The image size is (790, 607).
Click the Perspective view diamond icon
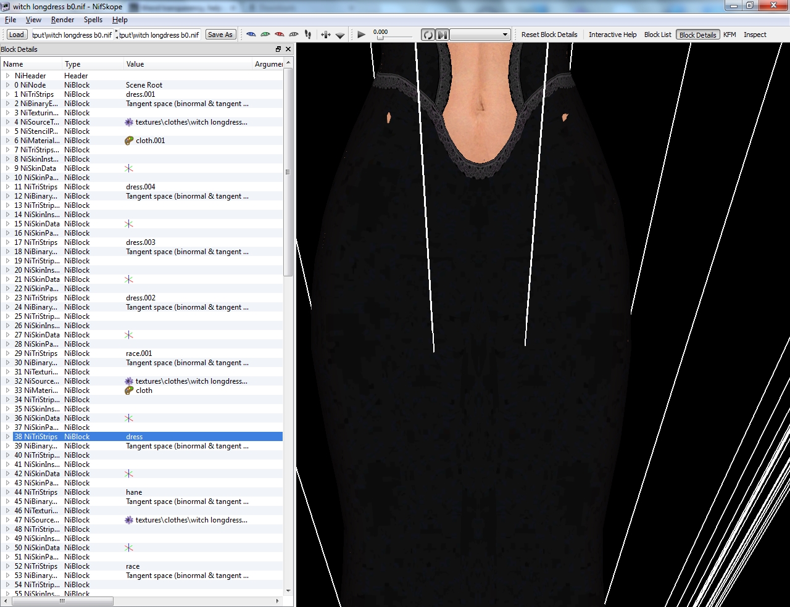[x=340, y=35]
